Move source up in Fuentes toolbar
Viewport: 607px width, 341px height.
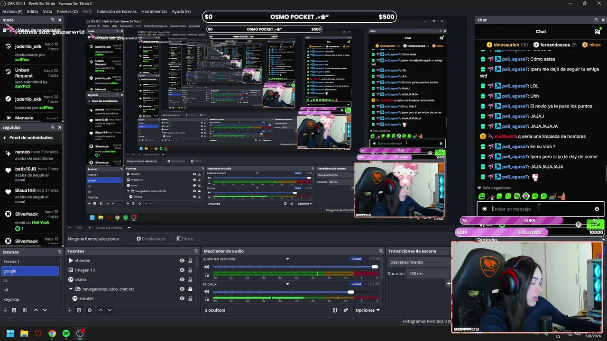[101, 310]
